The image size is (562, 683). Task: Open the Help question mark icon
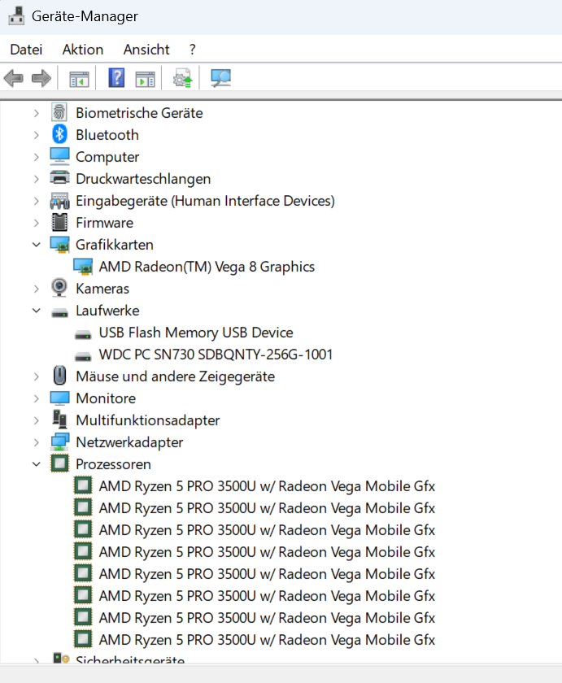click(116, 78)
